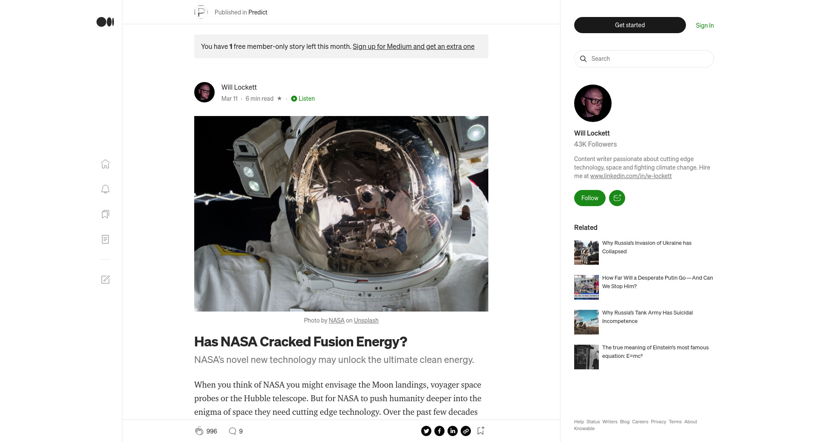Open the responses comment icon
This screenshot has height=442, width=816.
coord(232,431)
